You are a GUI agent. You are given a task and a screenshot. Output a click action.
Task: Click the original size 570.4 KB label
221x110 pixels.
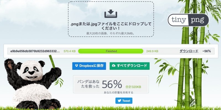[x=70, y=51]
